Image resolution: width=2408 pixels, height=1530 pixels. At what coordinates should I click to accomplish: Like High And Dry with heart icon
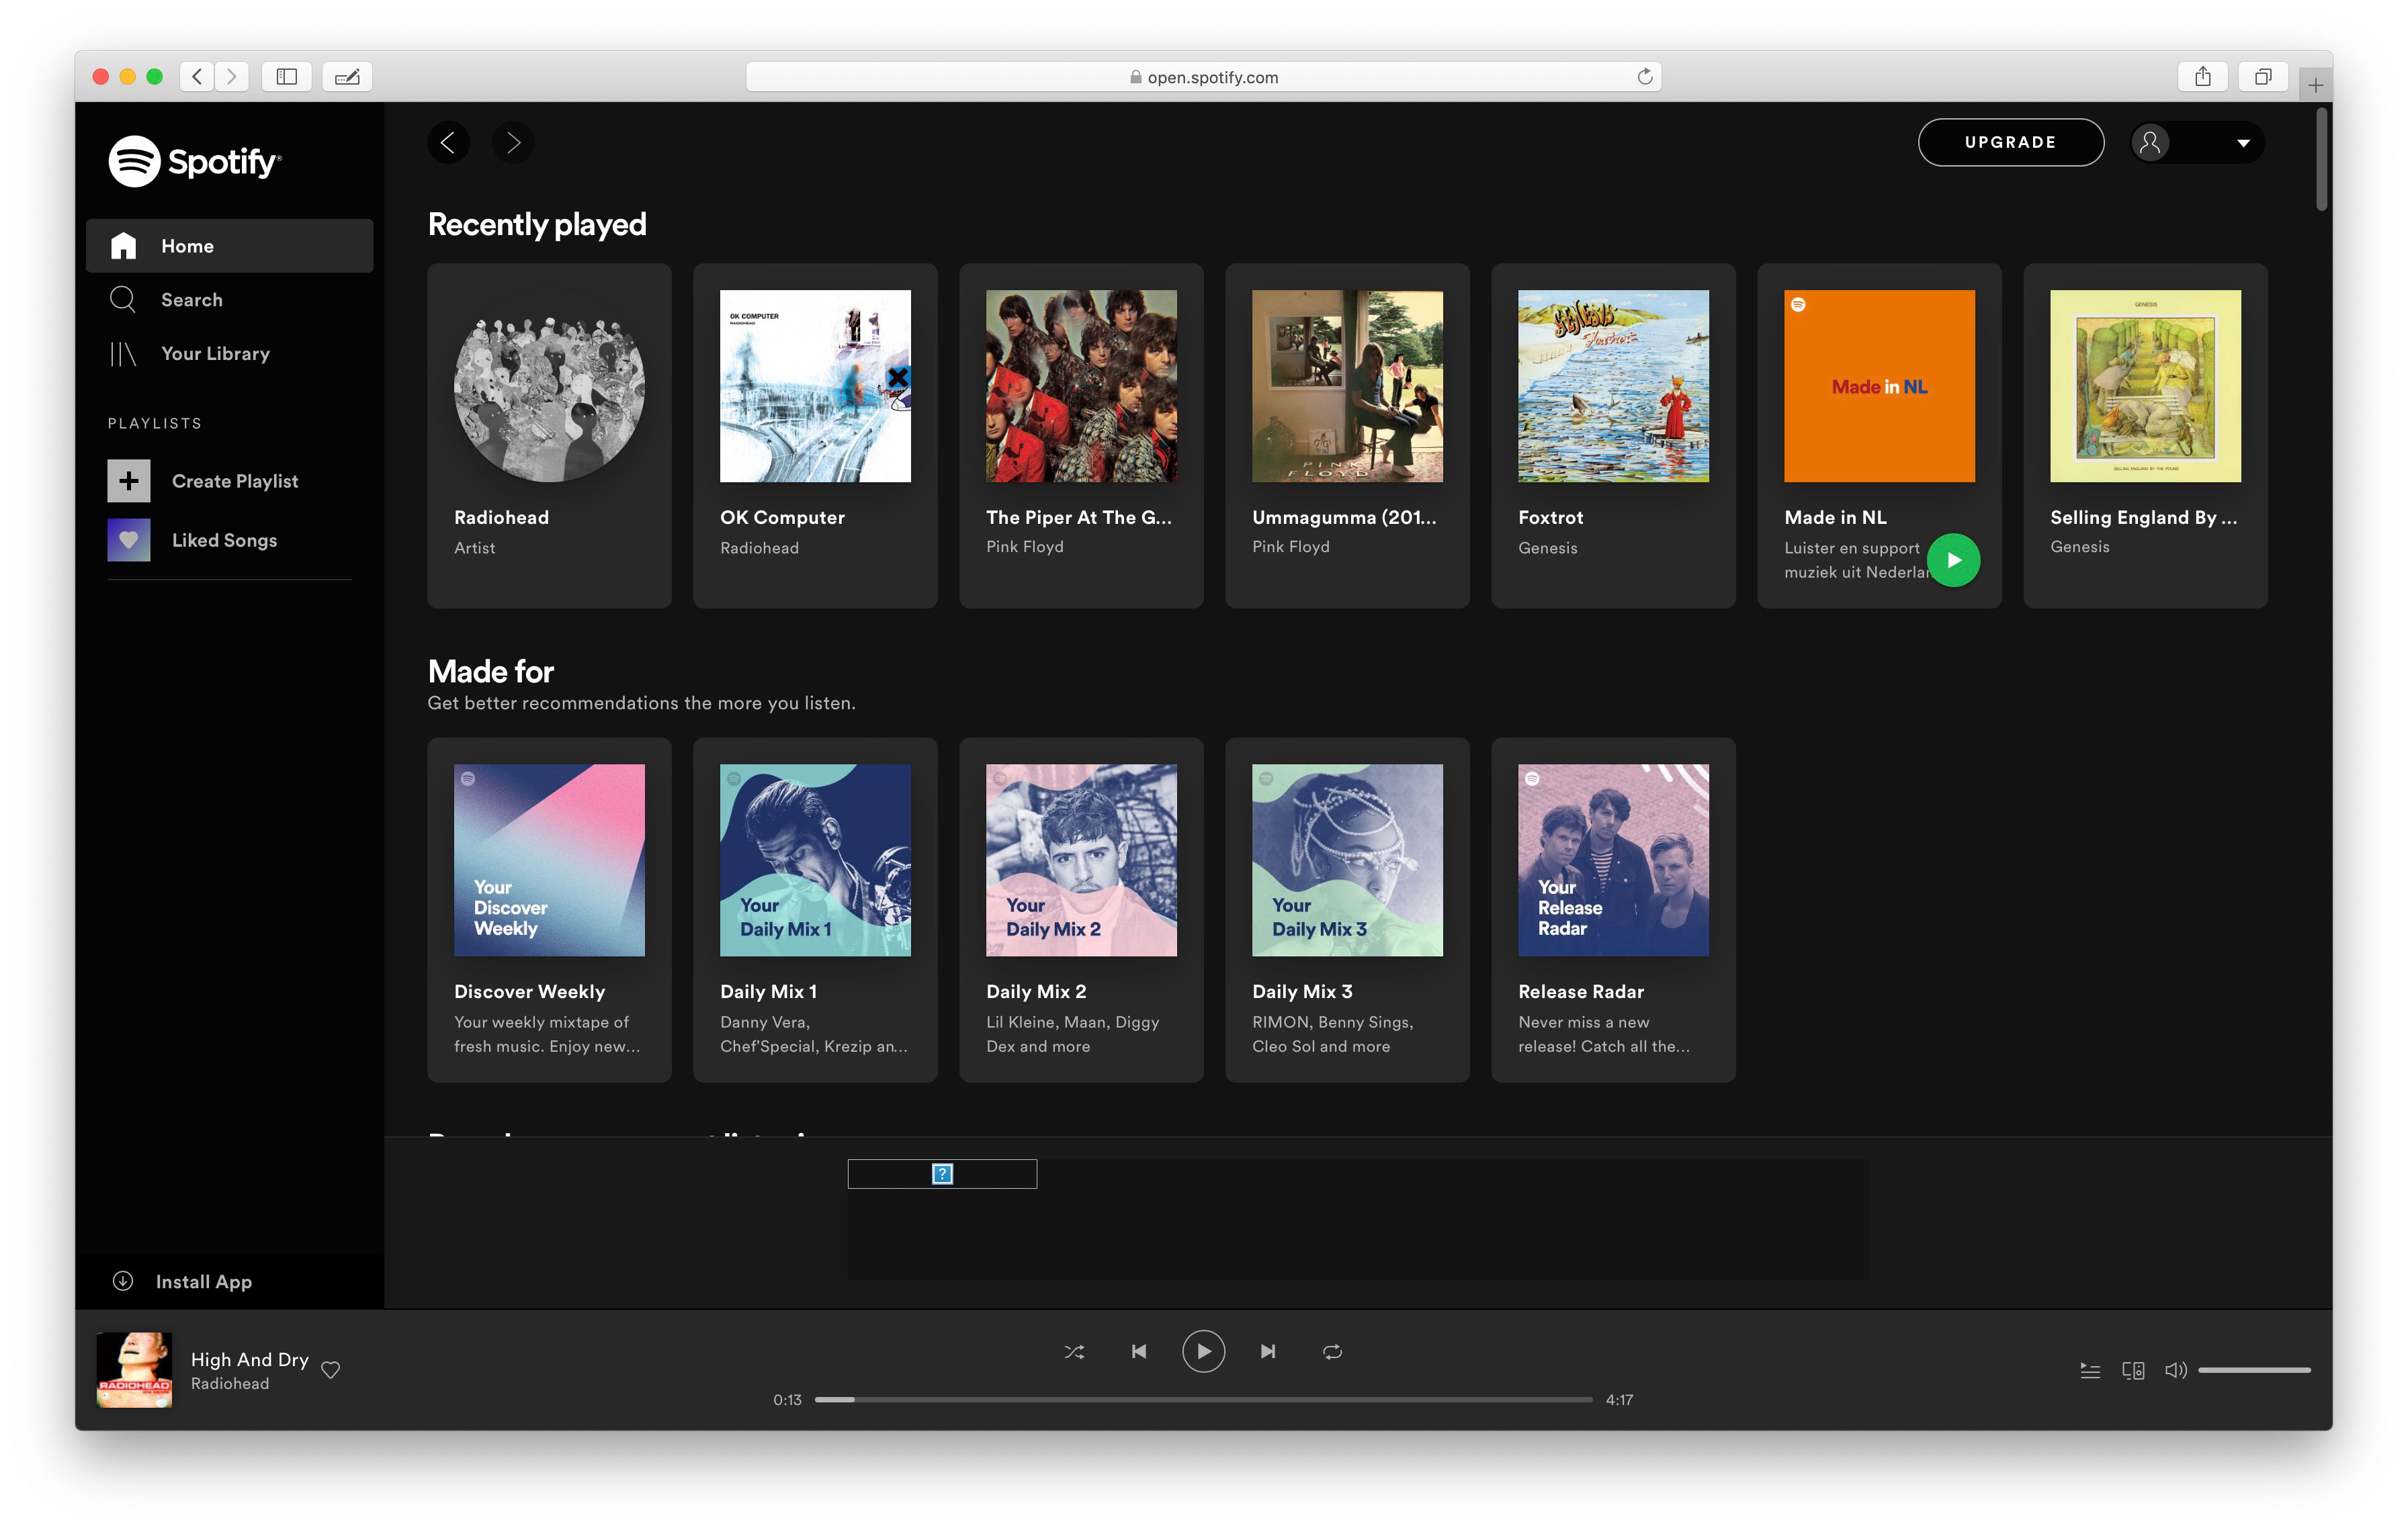click(x=330, y=1370)
